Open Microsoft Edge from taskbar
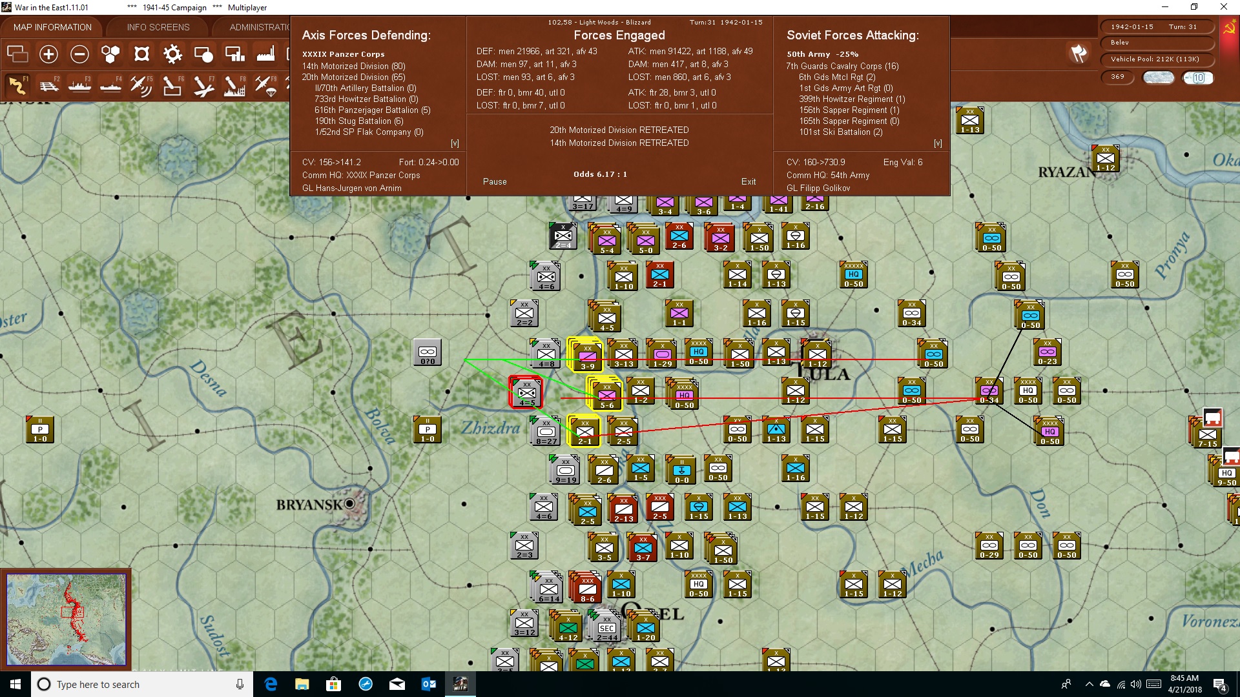 coord(271,684)
